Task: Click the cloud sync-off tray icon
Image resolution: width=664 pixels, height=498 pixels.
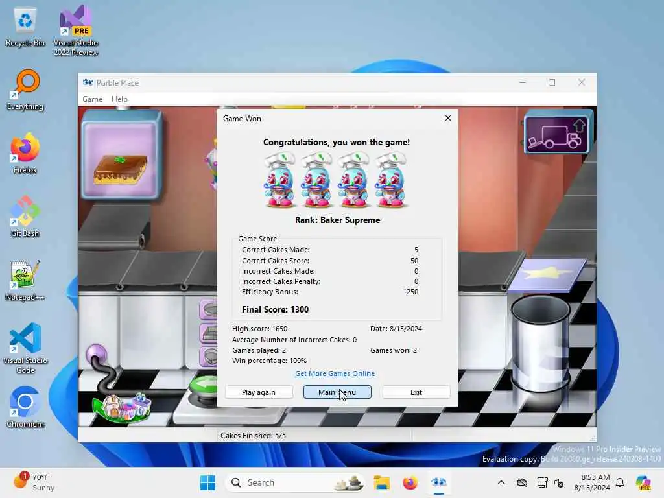Action: pyautogui.click(x=522, y=482)
